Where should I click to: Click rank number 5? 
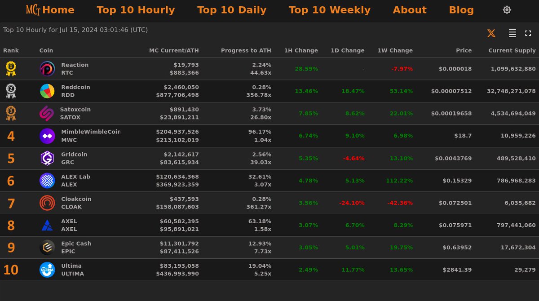(x=11, y=159)
